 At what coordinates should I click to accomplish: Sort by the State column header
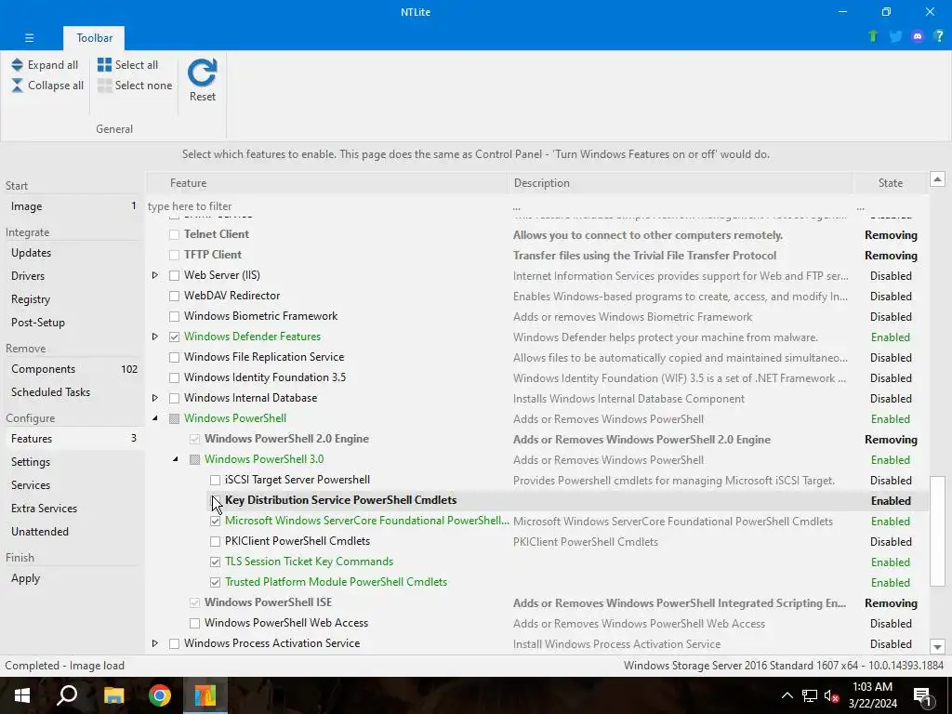tap(891, 183)
